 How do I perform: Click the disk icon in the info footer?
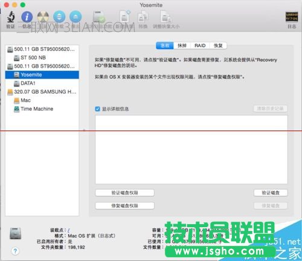pyautogui.click(x=15, y=233)
